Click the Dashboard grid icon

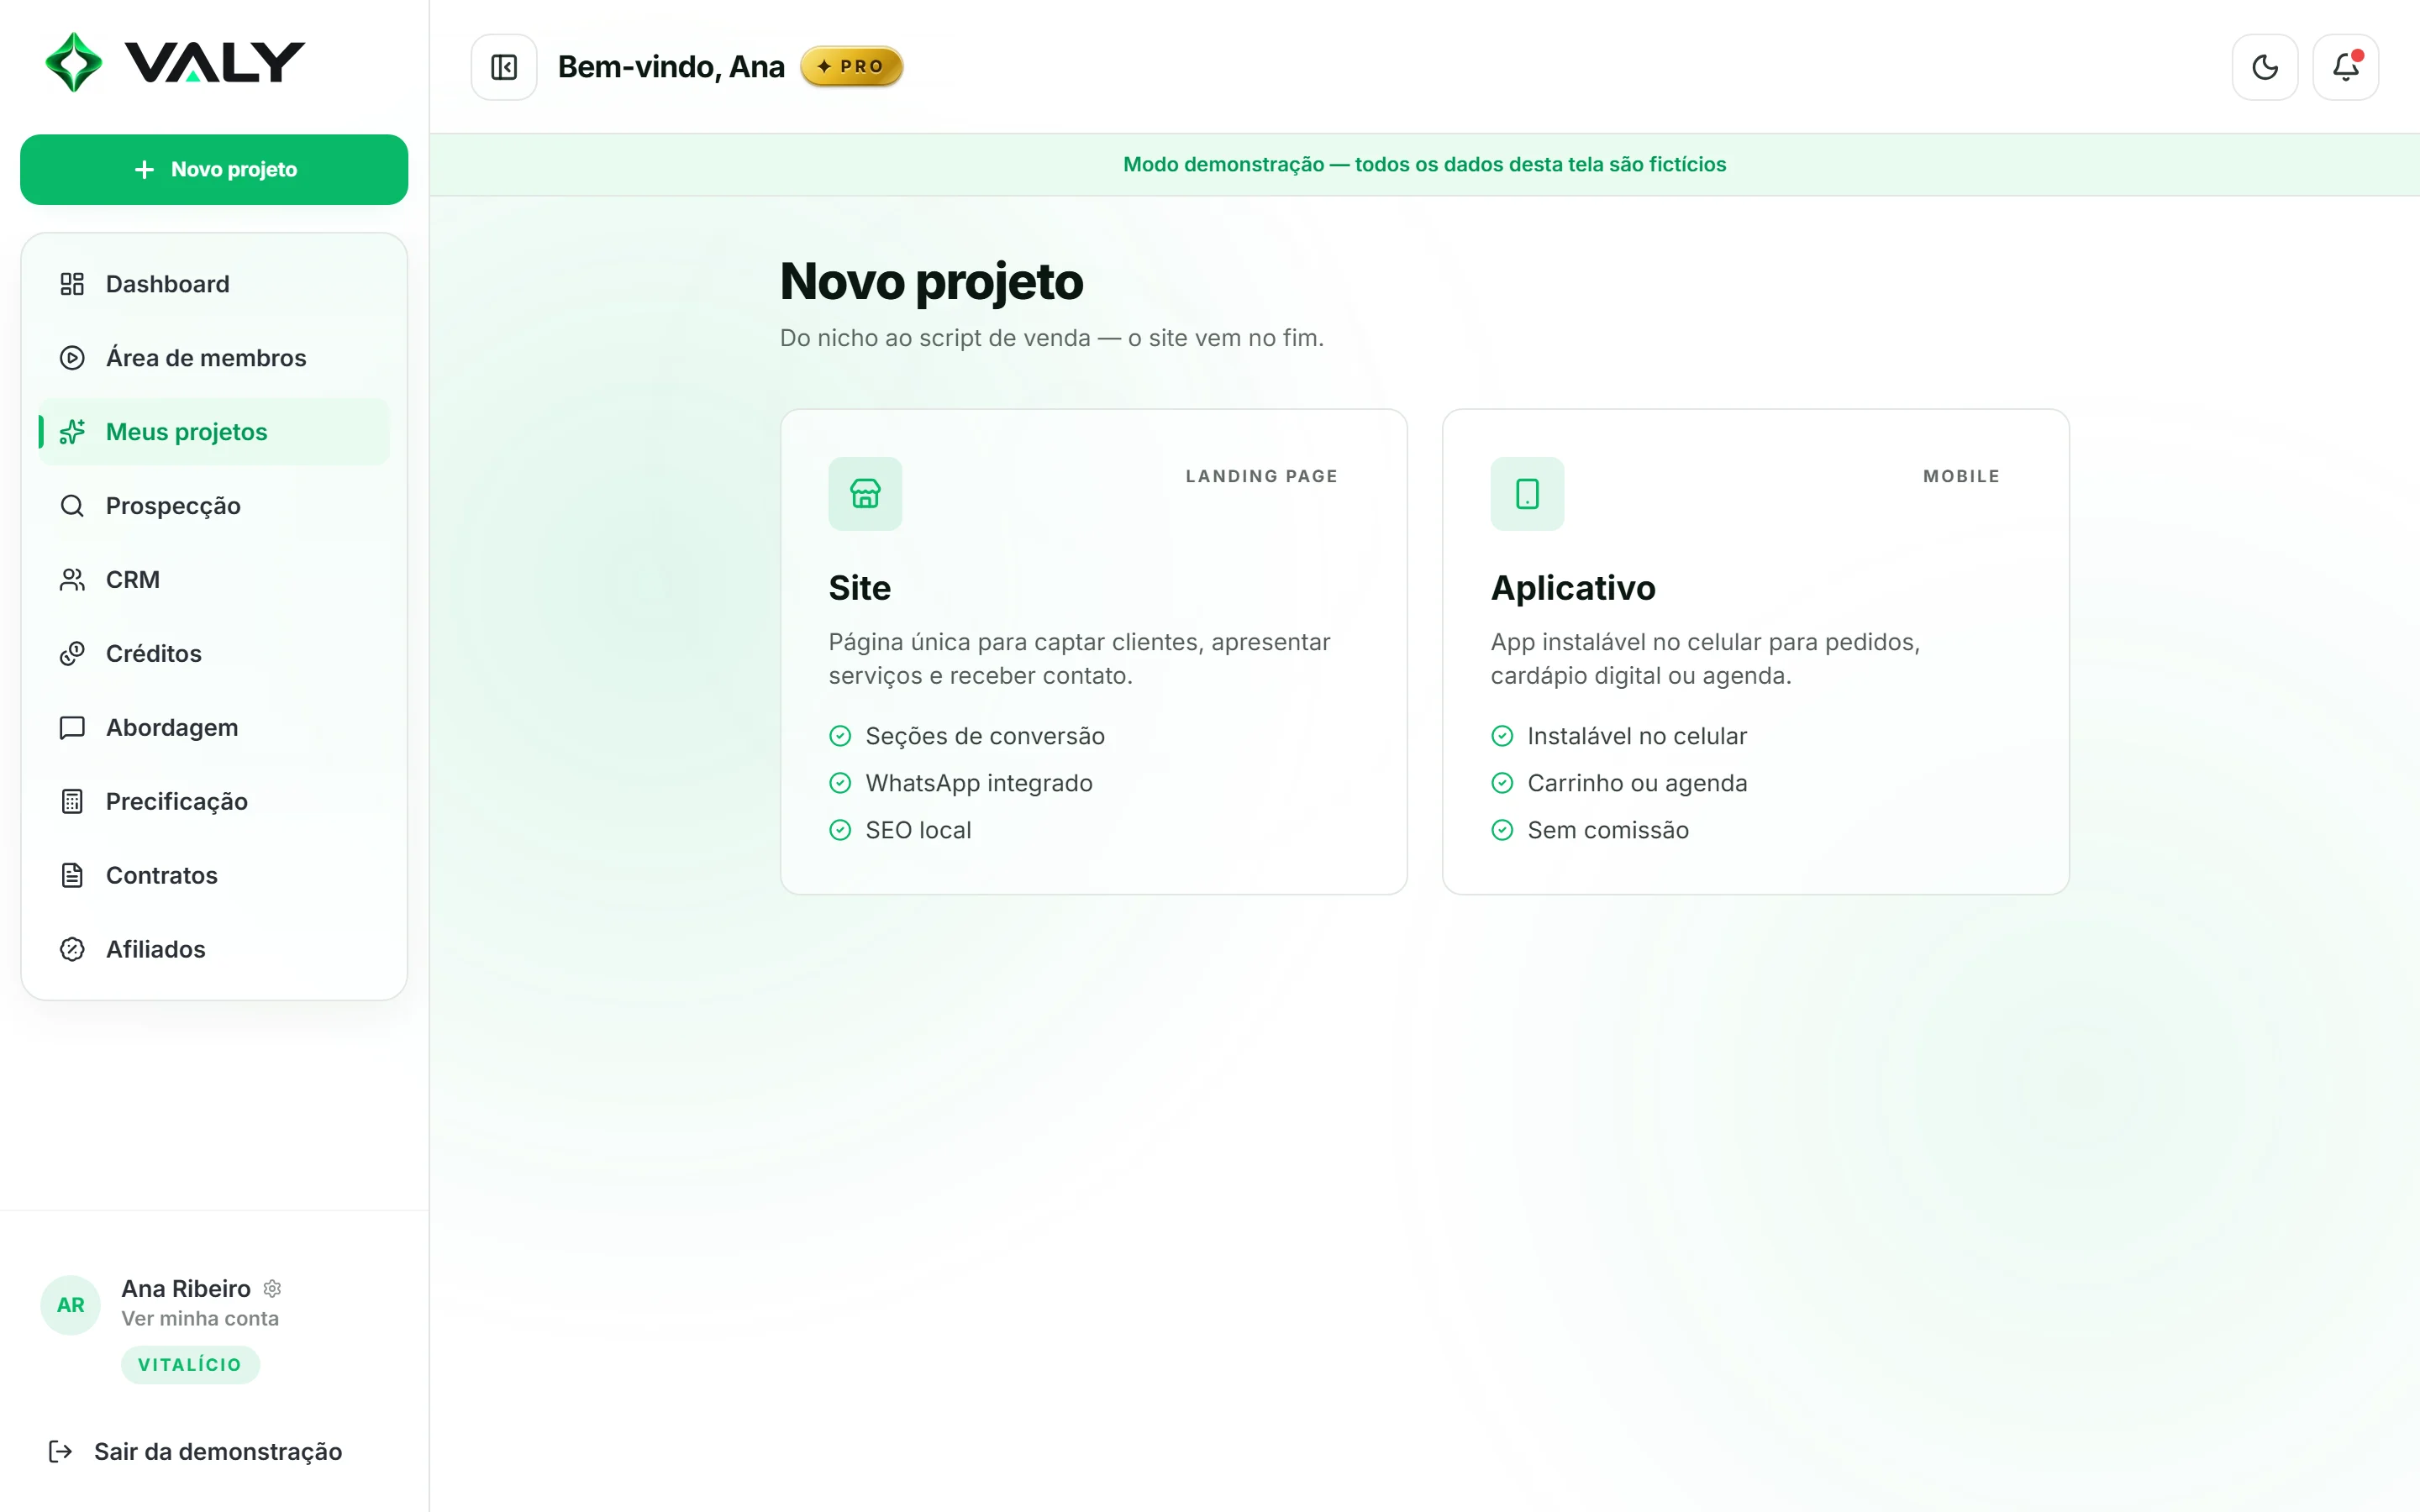(72, 284)
